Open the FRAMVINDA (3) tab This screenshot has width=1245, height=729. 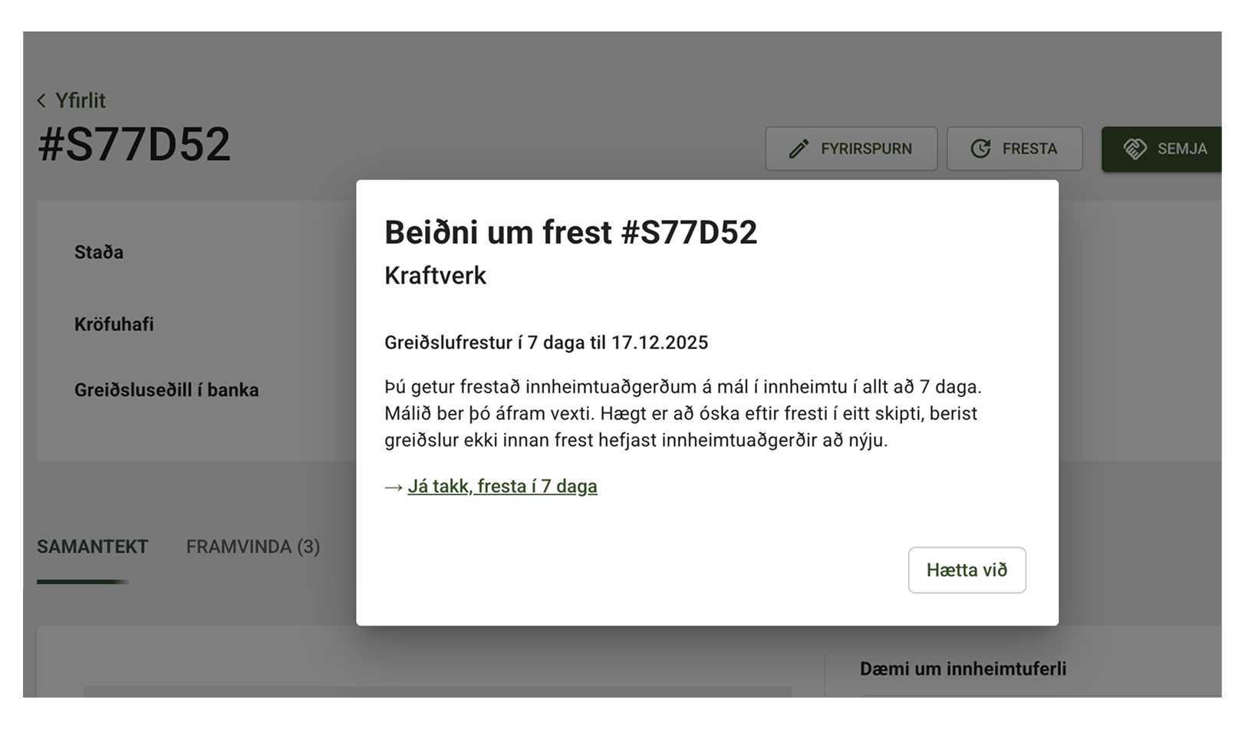point(253,547)
